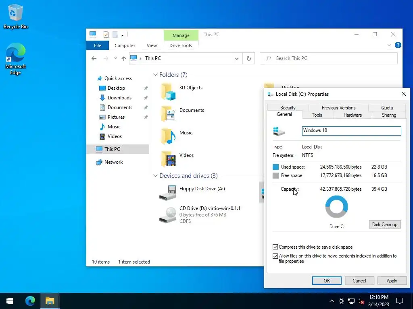Click the blue Used space color square

click(x=275, y=167)
